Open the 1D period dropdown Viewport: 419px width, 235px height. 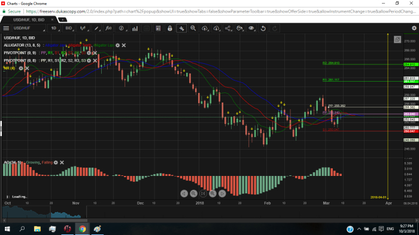54,28
